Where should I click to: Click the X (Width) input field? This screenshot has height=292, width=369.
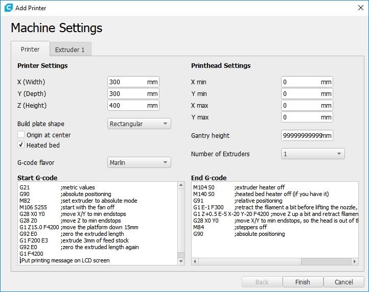[128, 82]
